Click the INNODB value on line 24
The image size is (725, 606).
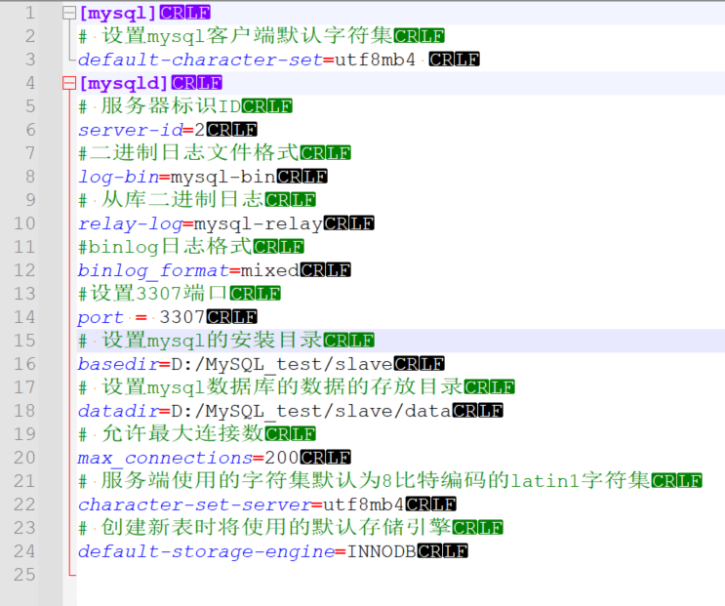383,551
